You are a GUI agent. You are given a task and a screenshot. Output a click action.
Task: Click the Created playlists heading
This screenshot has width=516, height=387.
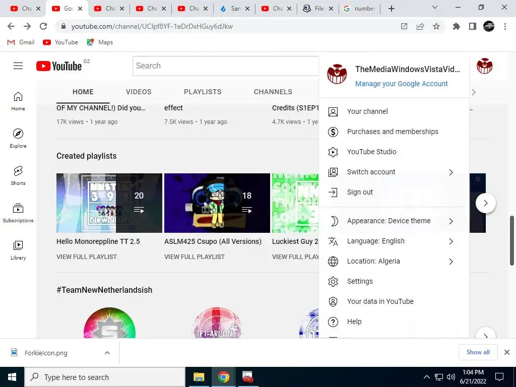point(87,156)
